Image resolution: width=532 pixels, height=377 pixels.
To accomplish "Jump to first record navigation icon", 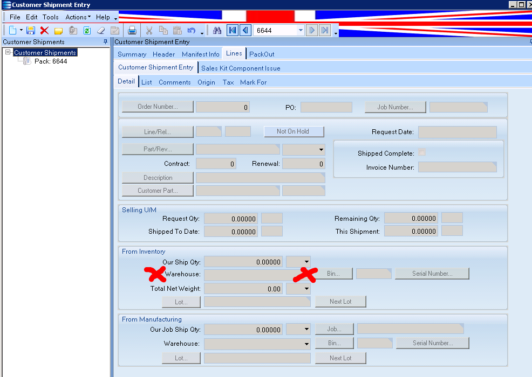I will click(233, 31).
